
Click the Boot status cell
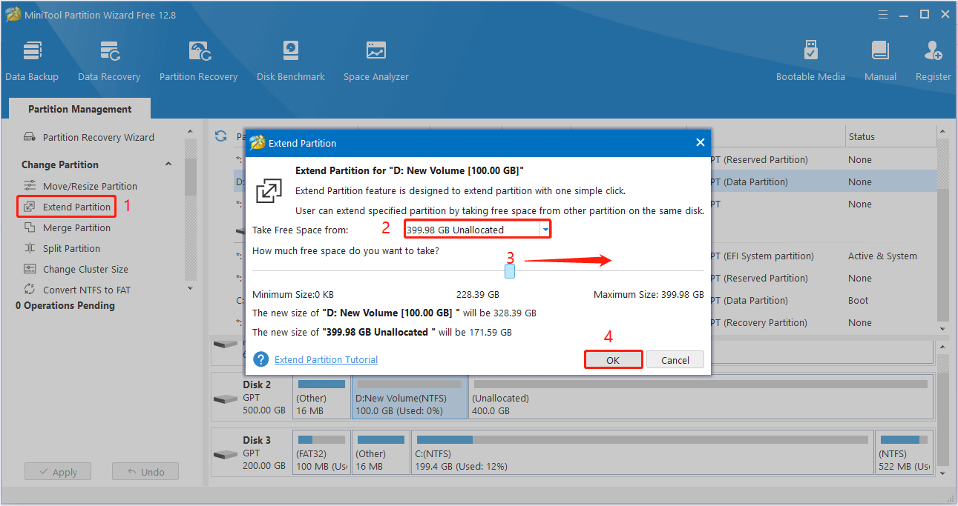coord(859,300)
